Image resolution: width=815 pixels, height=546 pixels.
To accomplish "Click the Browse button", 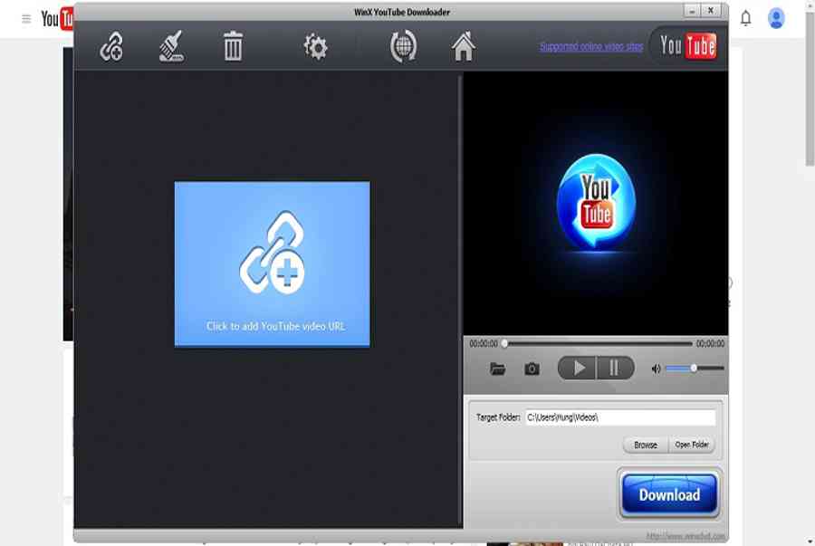I will (646, 445).
